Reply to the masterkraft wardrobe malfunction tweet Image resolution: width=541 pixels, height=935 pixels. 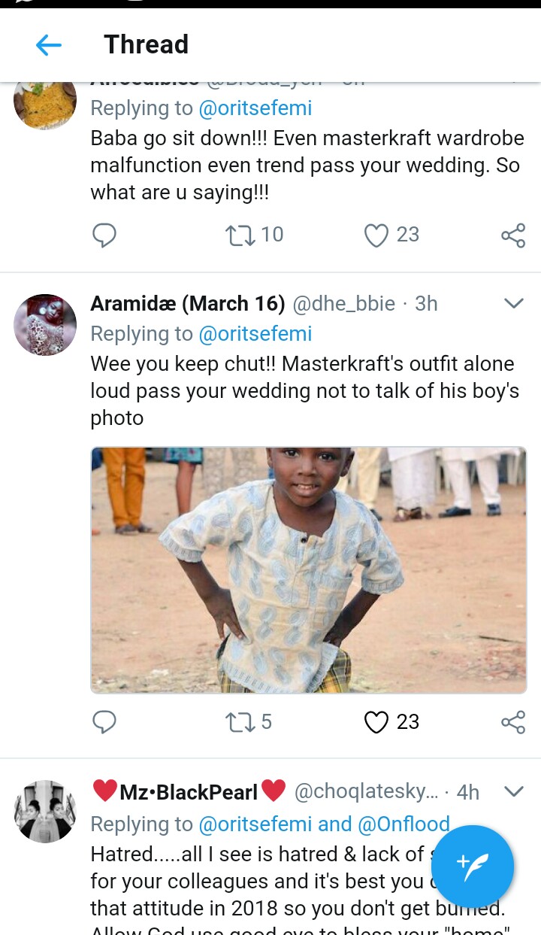point(104,235)
